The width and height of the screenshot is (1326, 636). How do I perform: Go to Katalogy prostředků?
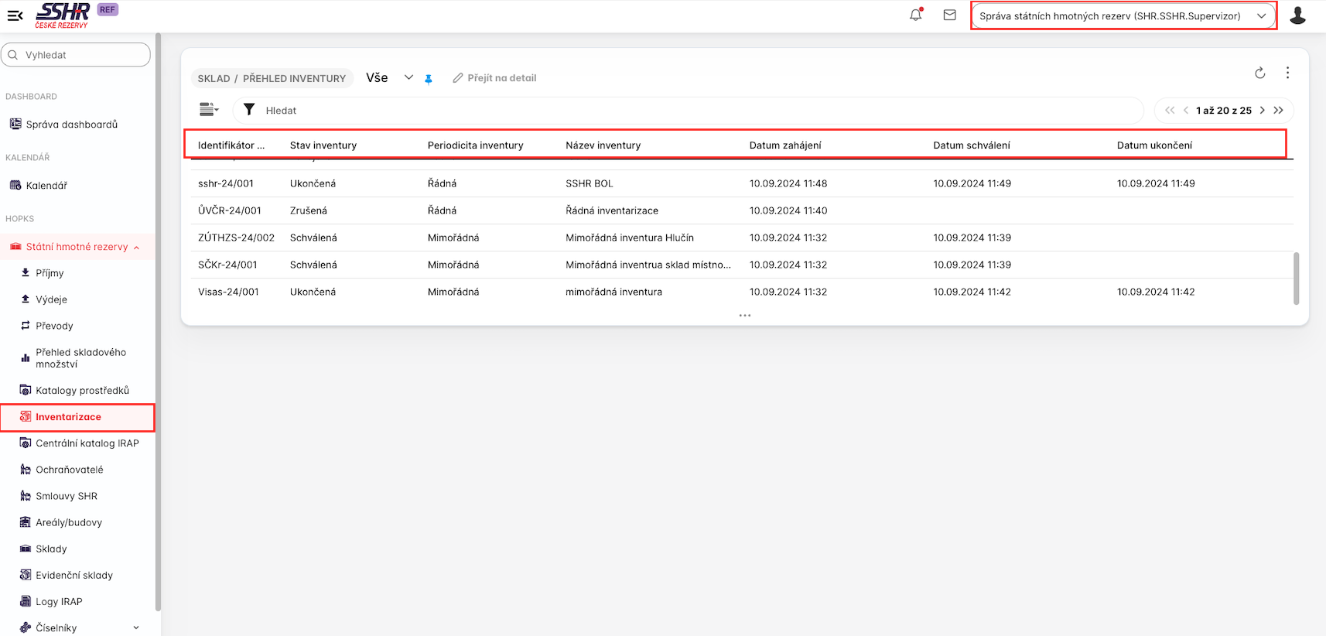82,391
